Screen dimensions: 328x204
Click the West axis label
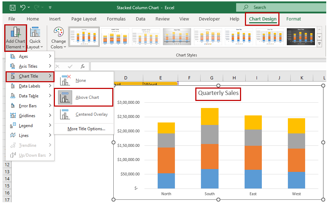tap(296, 194)
